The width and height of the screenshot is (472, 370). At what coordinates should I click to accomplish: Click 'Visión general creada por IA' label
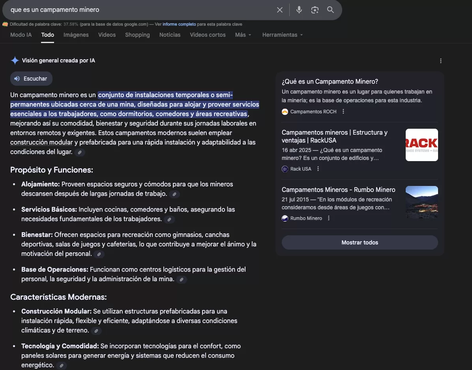coord(58,60)
